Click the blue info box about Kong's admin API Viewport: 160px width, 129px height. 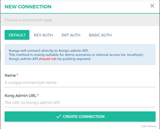click(x=80, y=55)
